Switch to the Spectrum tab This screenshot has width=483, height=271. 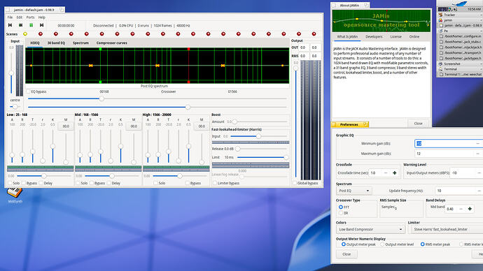click(80, 43)
